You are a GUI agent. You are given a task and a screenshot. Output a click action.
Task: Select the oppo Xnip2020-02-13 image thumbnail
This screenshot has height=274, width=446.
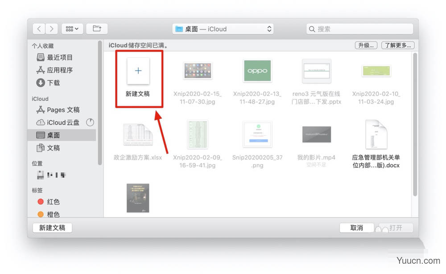coord(257,71)
